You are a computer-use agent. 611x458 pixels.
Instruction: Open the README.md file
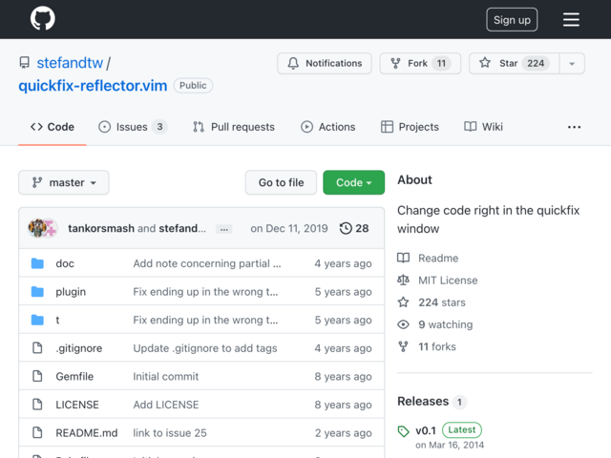pos(87,433)
